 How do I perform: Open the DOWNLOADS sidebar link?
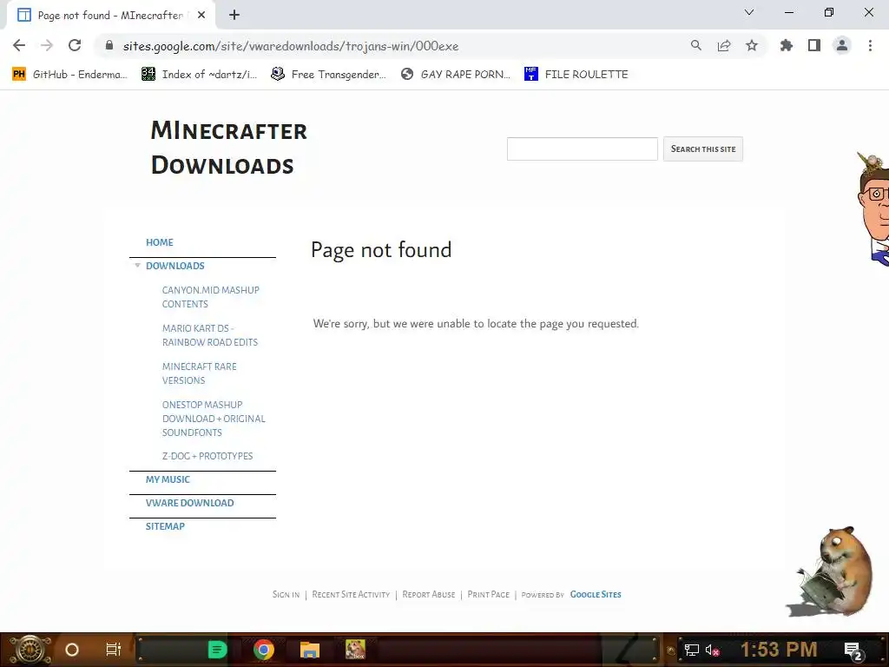pyautogui.click(x=175, y=266)
